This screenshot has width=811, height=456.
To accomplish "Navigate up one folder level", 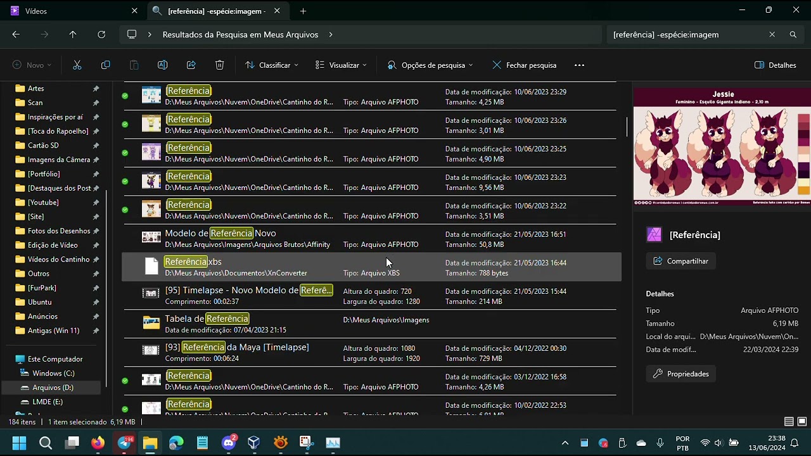I will click(x=73, y=35).
